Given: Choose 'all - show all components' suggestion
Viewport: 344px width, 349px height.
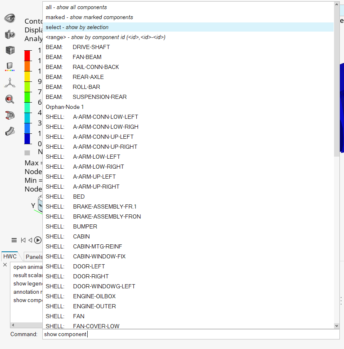Looking at the screenshot, I should click(x=76, y=7).
